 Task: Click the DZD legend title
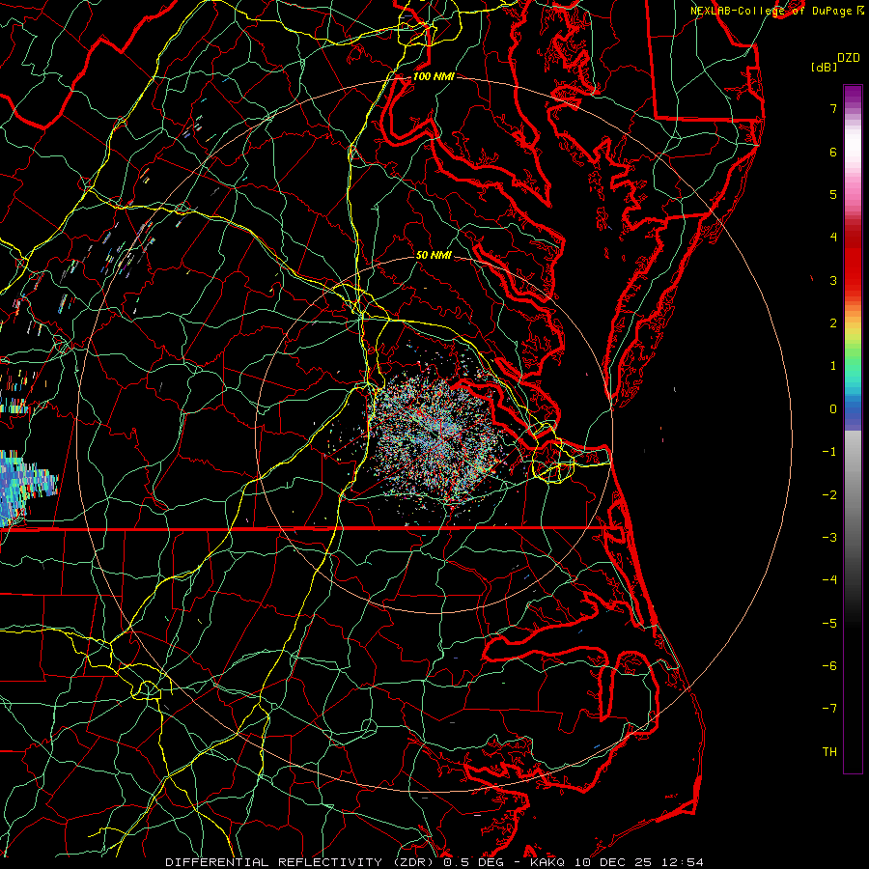[x=849, y=58]
